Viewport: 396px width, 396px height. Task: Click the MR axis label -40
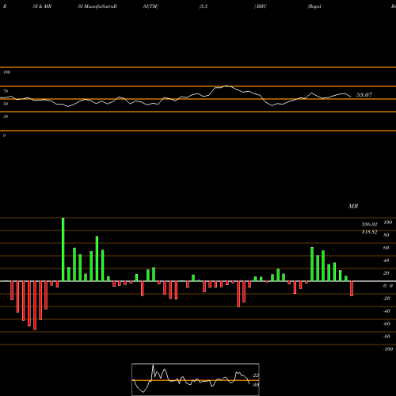(386, 311)
